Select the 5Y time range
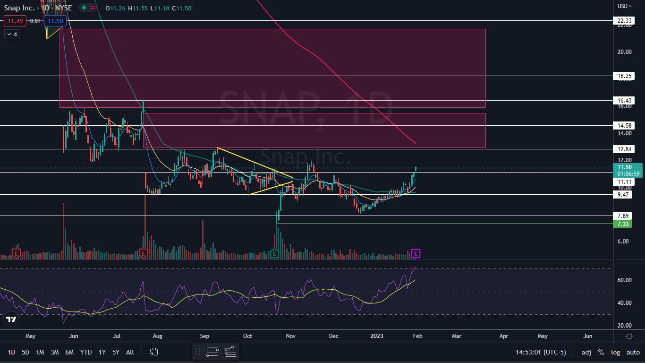Viewport: 645px width, 363px height. [x=116, y=352]
